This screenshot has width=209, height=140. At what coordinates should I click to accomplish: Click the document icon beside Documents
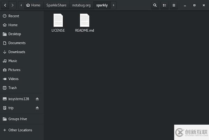[x=5, y=43]
